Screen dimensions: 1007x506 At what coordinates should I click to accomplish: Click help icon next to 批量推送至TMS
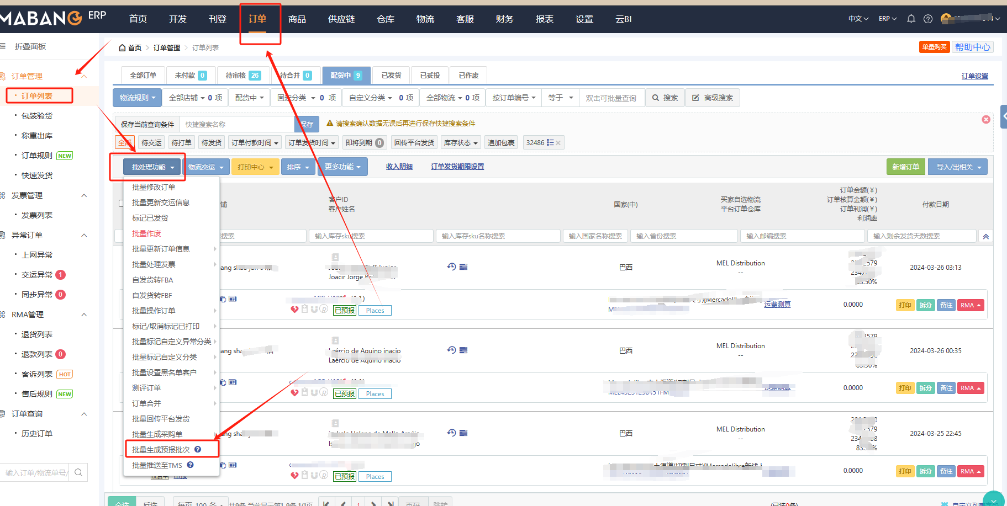[x=191, y=465]
